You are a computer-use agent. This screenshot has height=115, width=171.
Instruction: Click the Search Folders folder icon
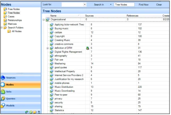5,28
